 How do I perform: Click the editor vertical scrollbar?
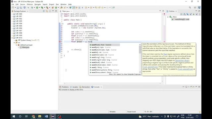(x=162, y=47)
